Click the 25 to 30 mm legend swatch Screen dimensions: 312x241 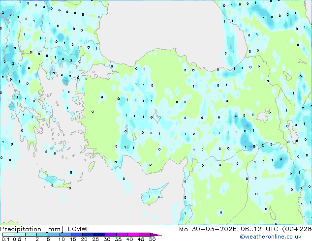coord(99,235)
